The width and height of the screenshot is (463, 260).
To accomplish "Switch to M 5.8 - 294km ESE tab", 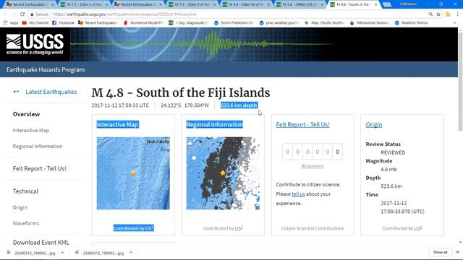I will click(x=300, y=4).
